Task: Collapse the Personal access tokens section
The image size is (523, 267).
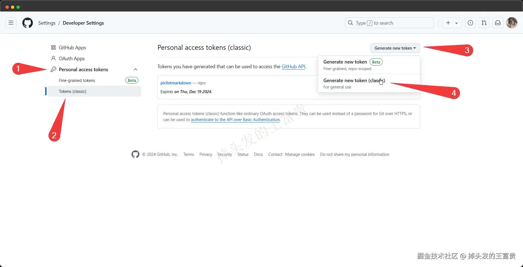Action: pos(135,70)
